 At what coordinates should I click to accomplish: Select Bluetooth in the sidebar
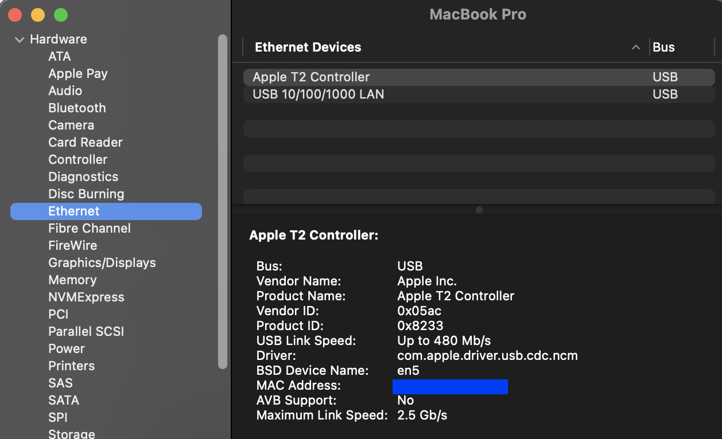pos(77,108)
